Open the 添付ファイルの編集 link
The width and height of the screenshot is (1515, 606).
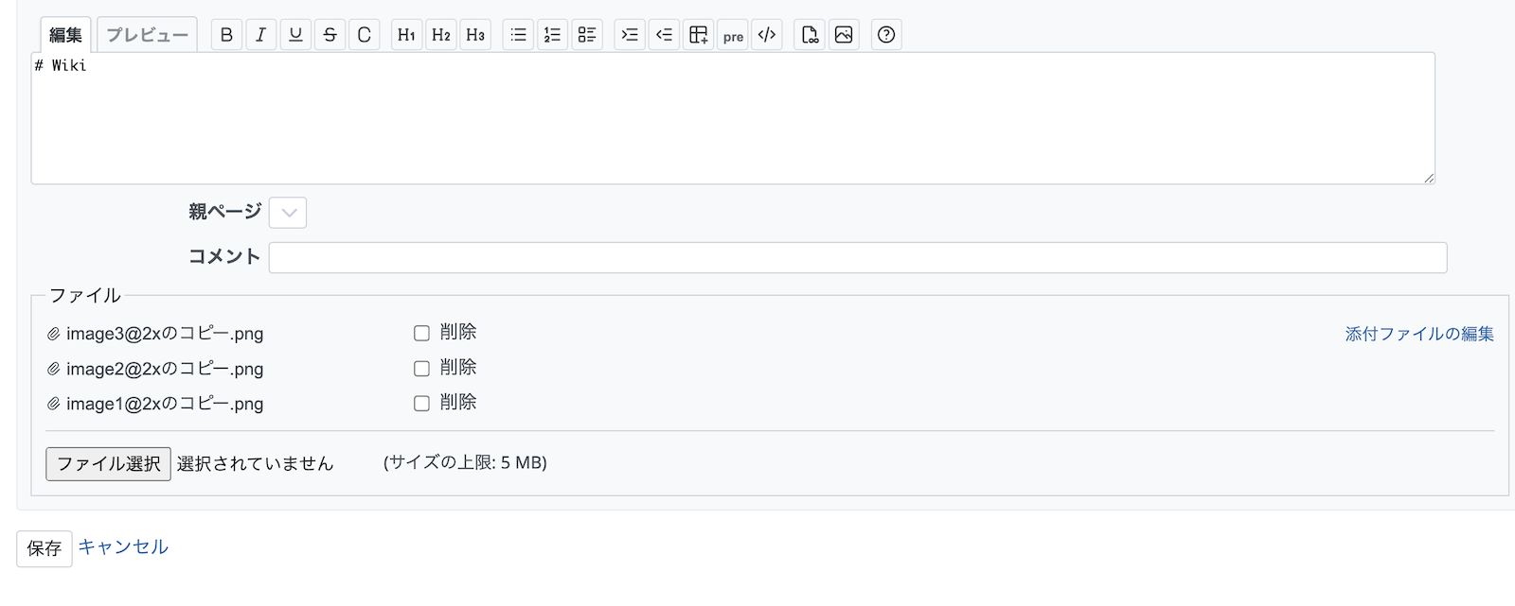[1418, 334]
